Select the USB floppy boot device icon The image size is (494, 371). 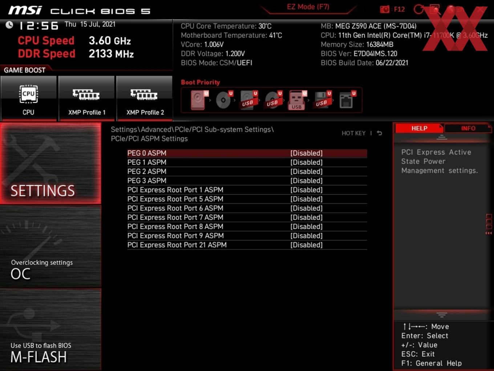click(323, 100)
